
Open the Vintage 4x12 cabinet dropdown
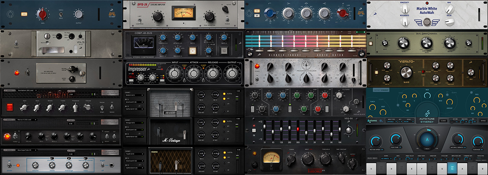point(134,123)
